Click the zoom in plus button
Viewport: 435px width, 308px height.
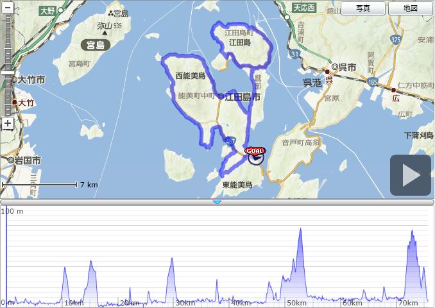(7, 123)
